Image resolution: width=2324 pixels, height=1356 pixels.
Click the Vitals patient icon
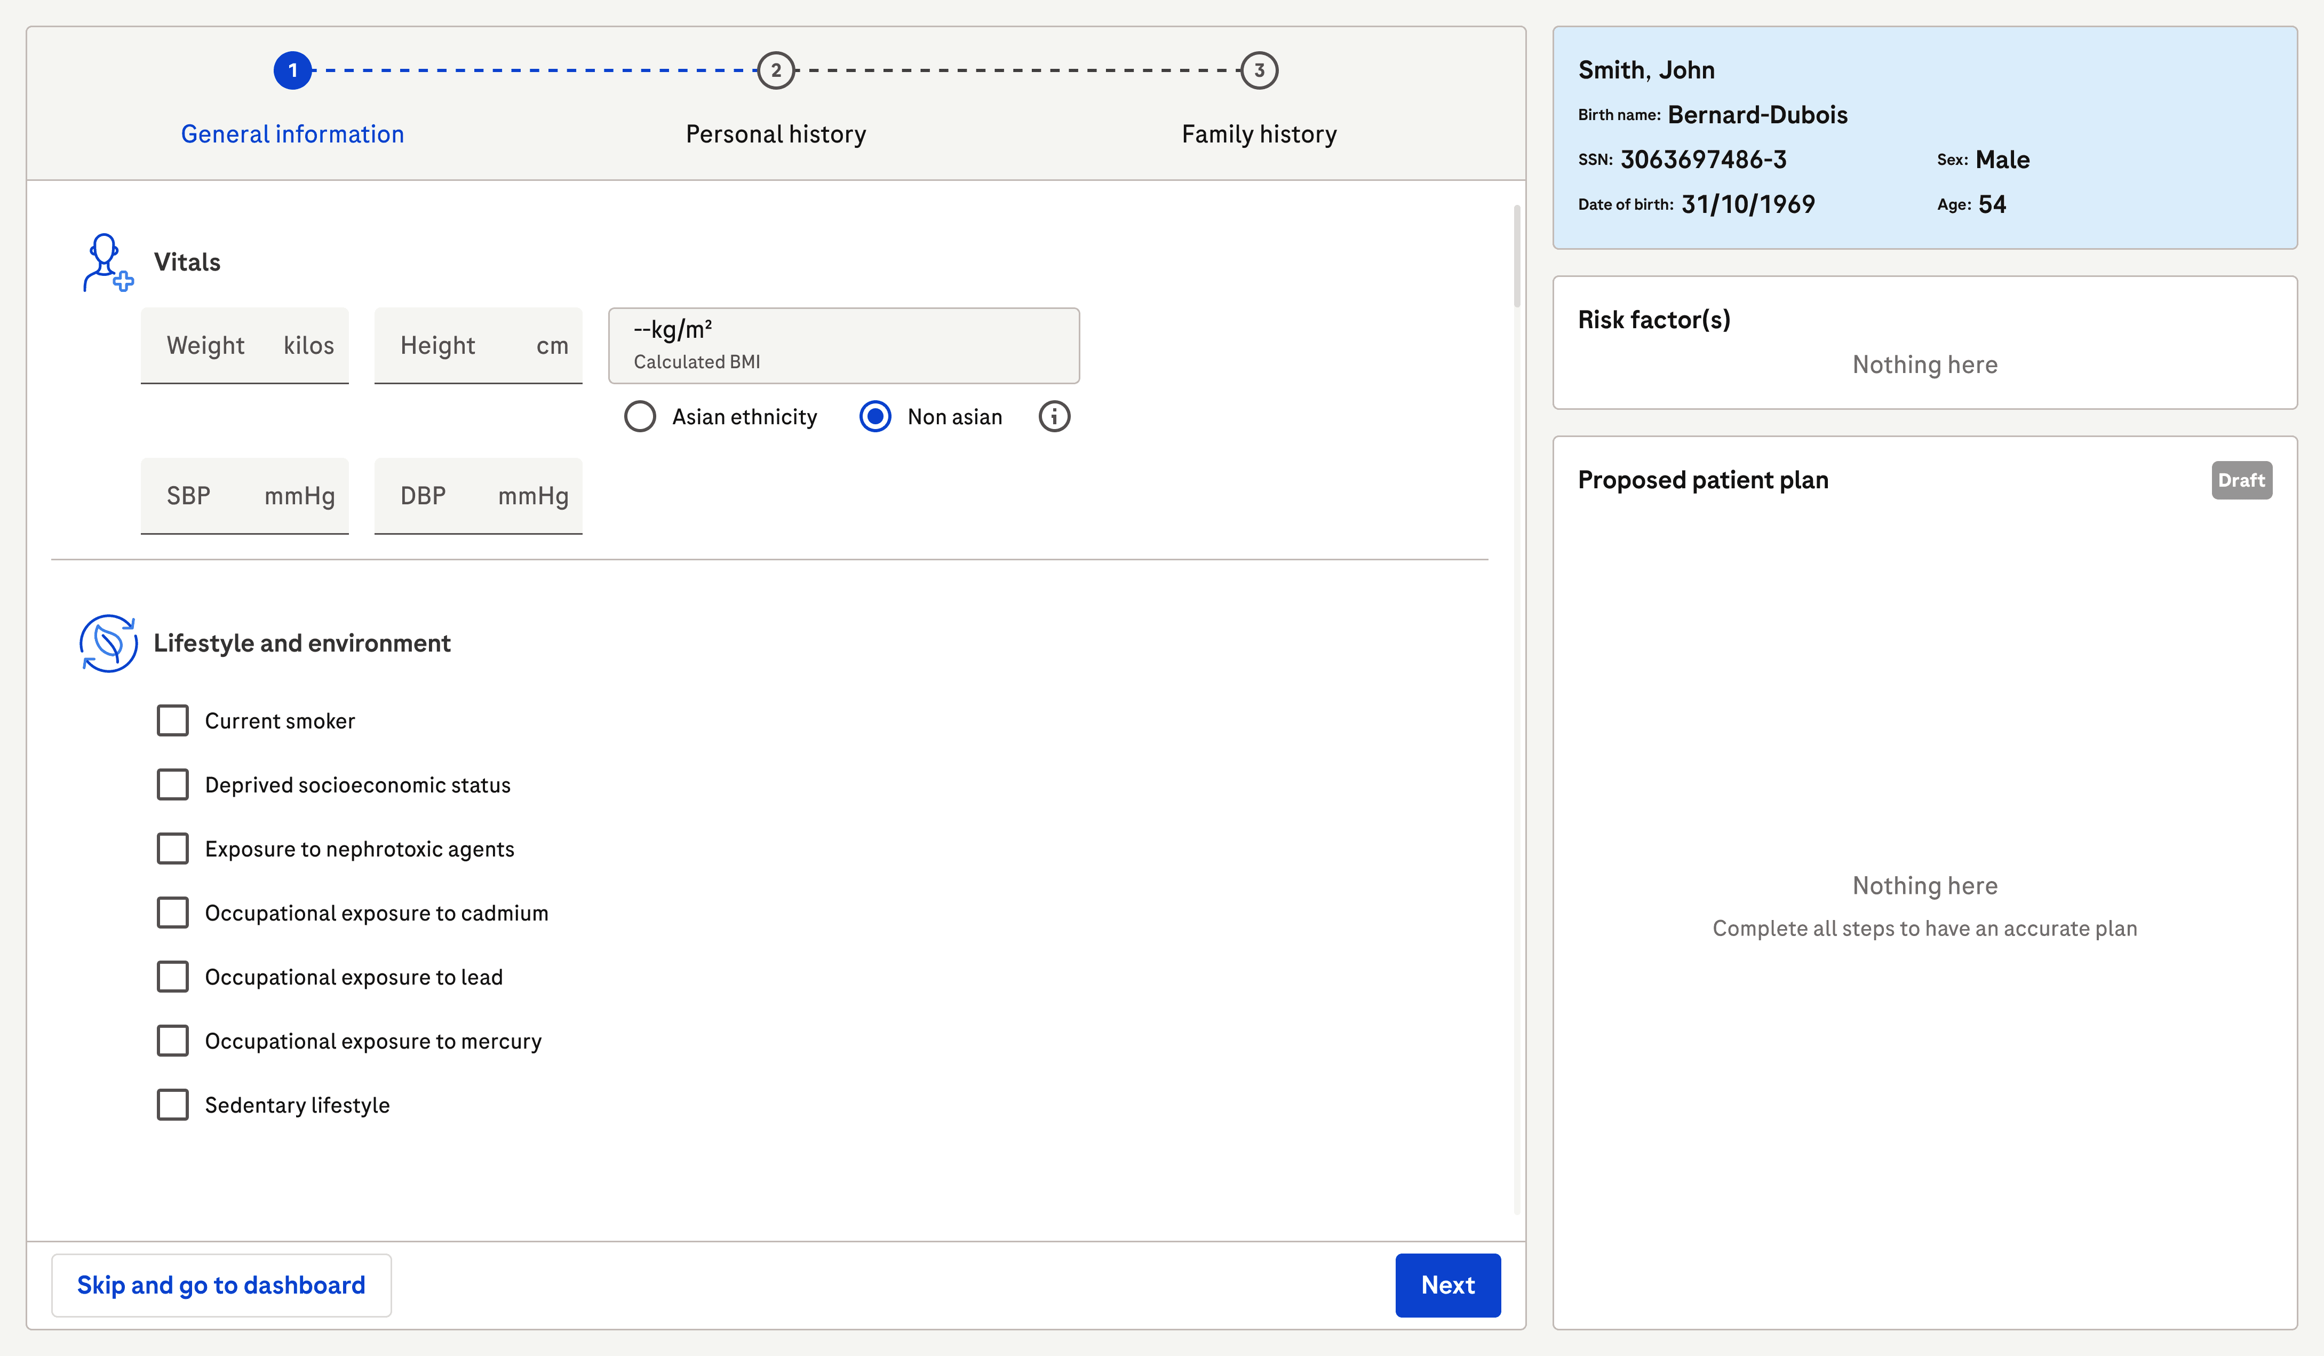(107, 263)
